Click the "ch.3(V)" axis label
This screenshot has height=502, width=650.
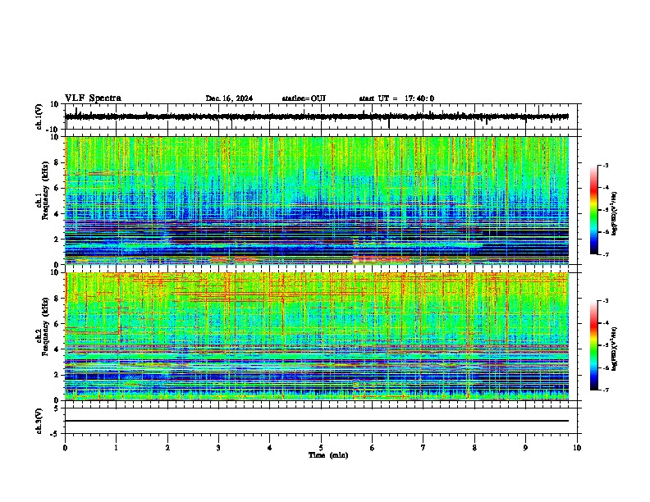coord(39,421)
